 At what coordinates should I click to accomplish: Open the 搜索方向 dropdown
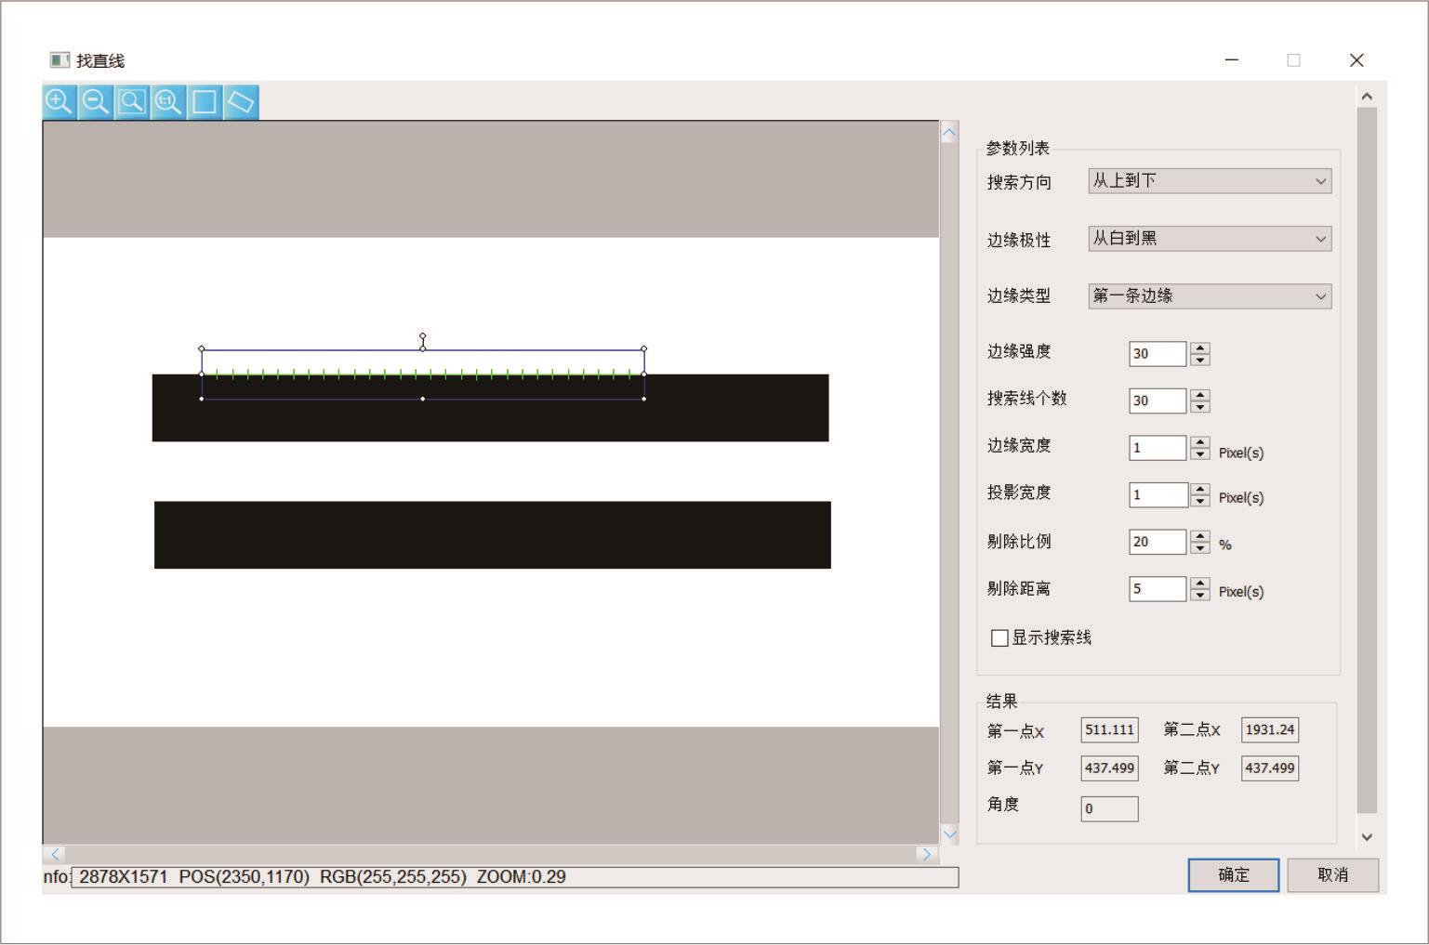click(1209, 181)
